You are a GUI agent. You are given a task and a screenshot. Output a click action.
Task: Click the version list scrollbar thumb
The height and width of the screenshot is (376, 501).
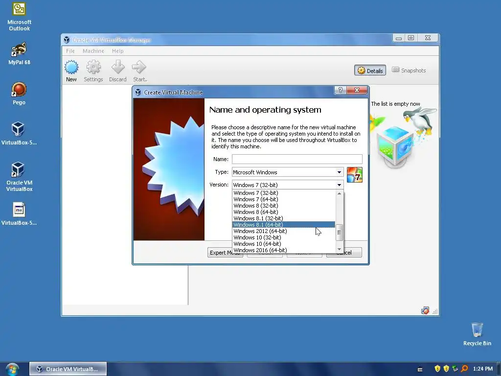click(339, 233)
